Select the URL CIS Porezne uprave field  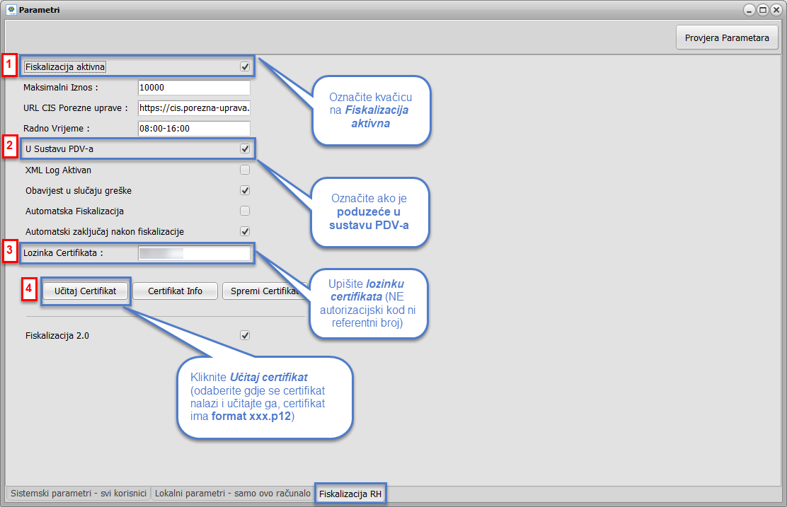pos(194,108)
